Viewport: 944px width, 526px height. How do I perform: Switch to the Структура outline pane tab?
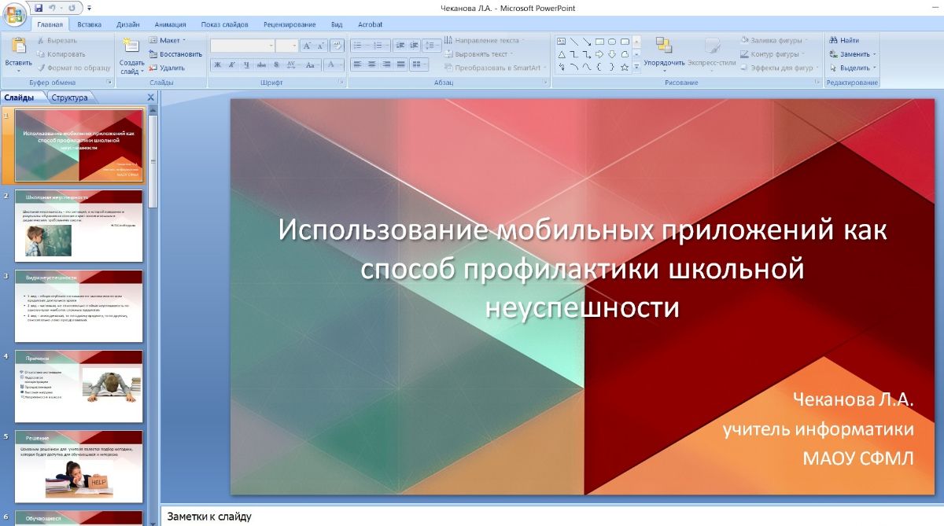pyautogui.click(x=69, y=97)
